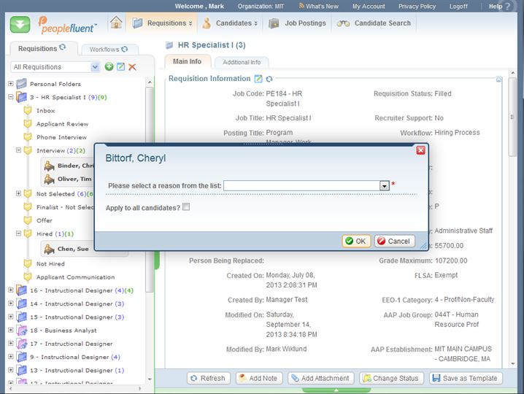
Task: Check the Apply to all candidates box
Action: click(186, 207)
